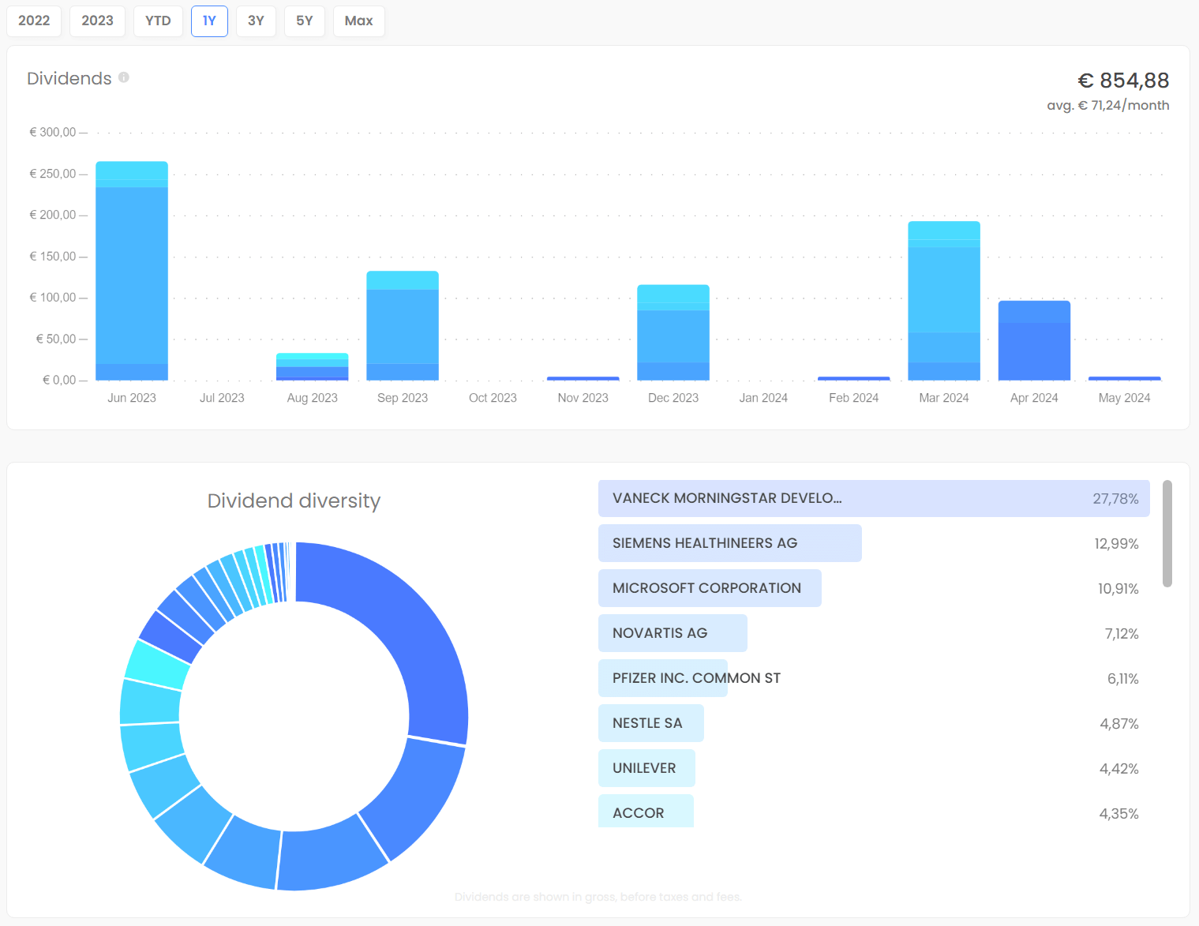
Task: Click the Sep 2023 dividend bar
Action: click(403, 325)
